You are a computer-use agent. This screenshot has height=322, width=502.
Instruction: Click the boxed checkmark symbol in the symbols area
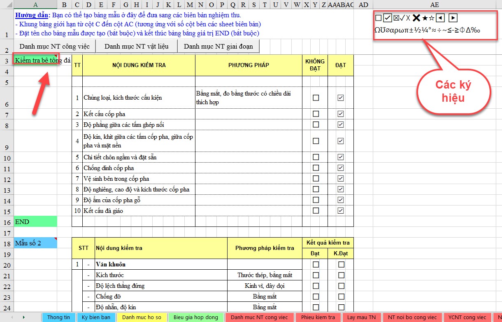387,18
